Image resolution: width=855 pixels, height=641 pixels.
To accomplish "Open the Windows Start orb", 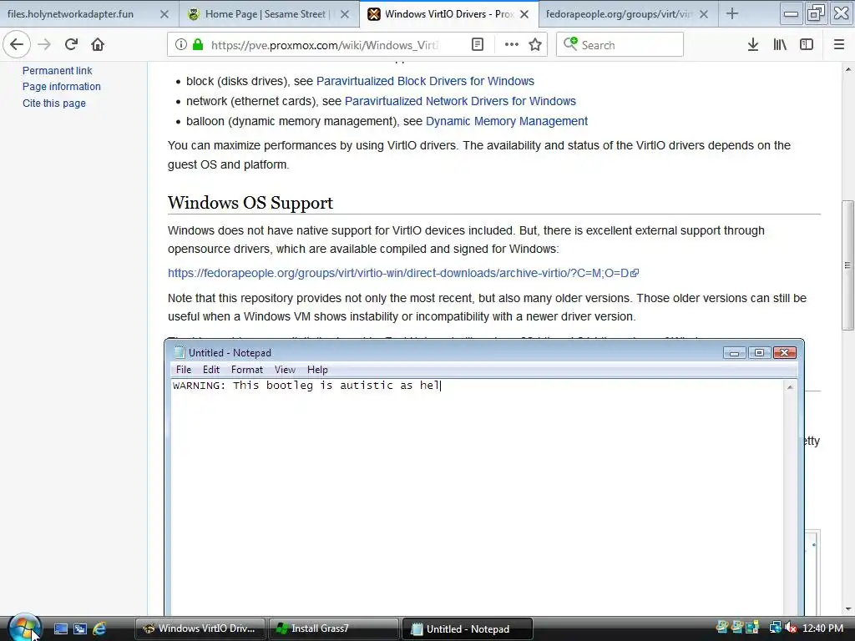I will click(x=24, y=628).
